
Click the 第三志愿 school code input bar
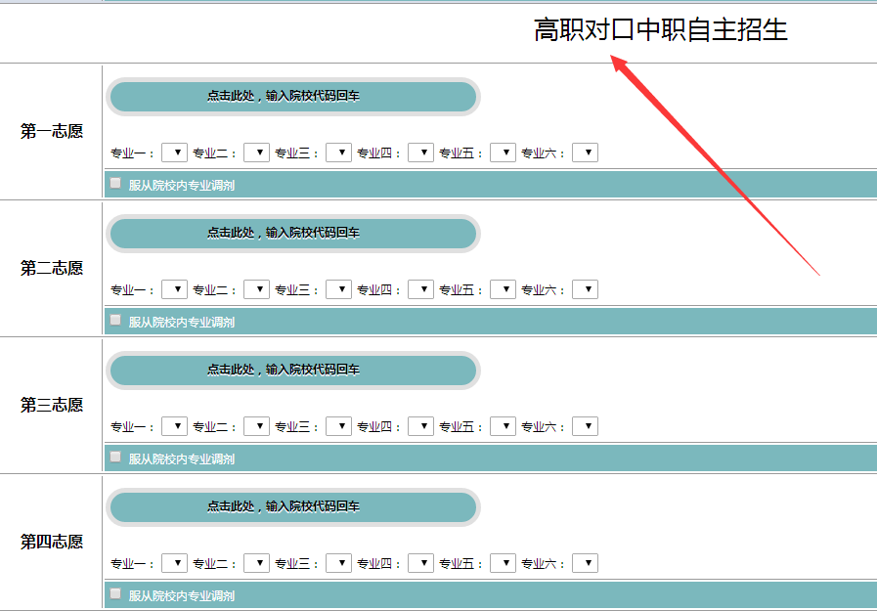tap(292, 371)
